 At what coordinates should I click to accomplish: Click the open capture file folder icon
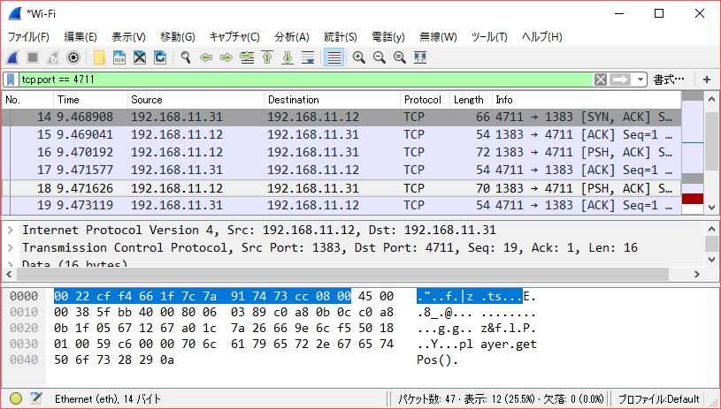tap(99, 57)
